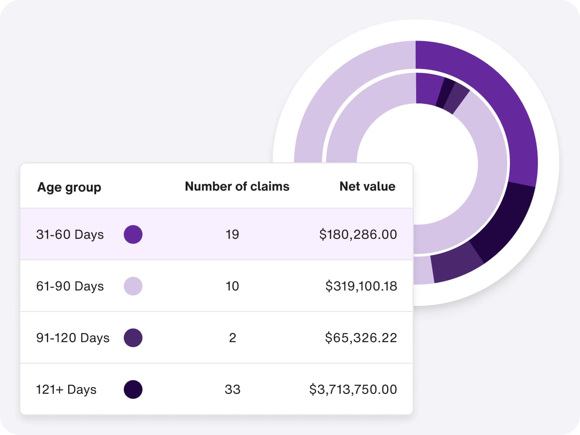
Task: Click the claims count 33
Action: point(233,390)
